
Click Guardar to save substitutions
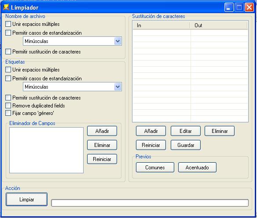coord(186,145)
